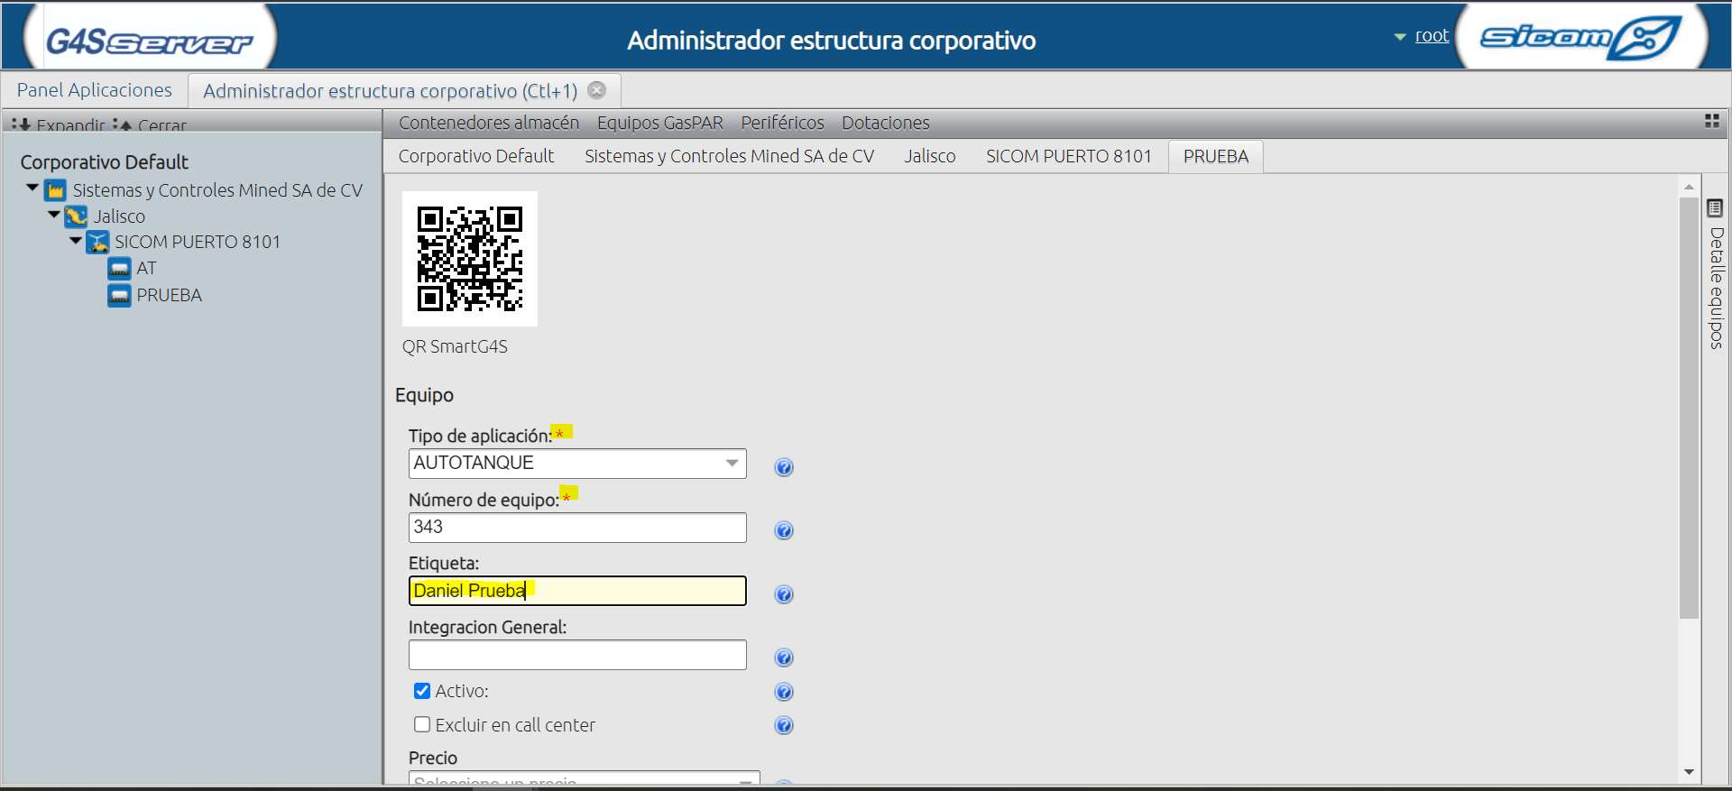Click the G4S Server logo

(149, 41)
